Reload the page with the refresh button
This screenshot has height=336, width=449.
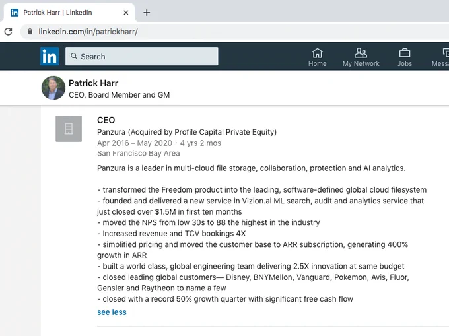tap(9, 32)
